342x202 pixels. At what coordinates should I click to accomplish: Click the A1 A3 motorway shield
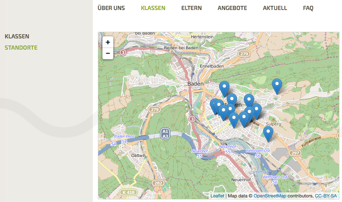click(x=165, y=134)
